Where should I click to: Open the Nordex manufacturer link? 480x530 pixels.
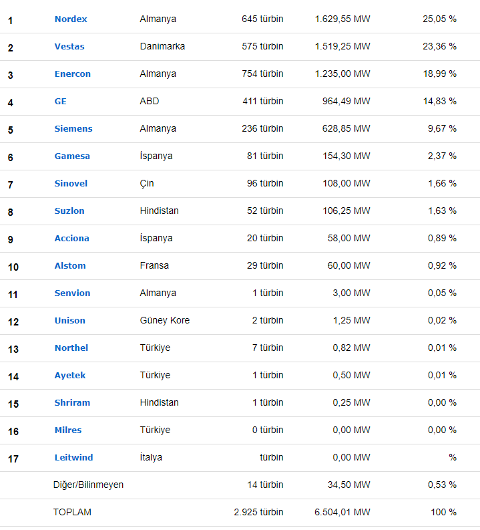[x=71, y=19]
